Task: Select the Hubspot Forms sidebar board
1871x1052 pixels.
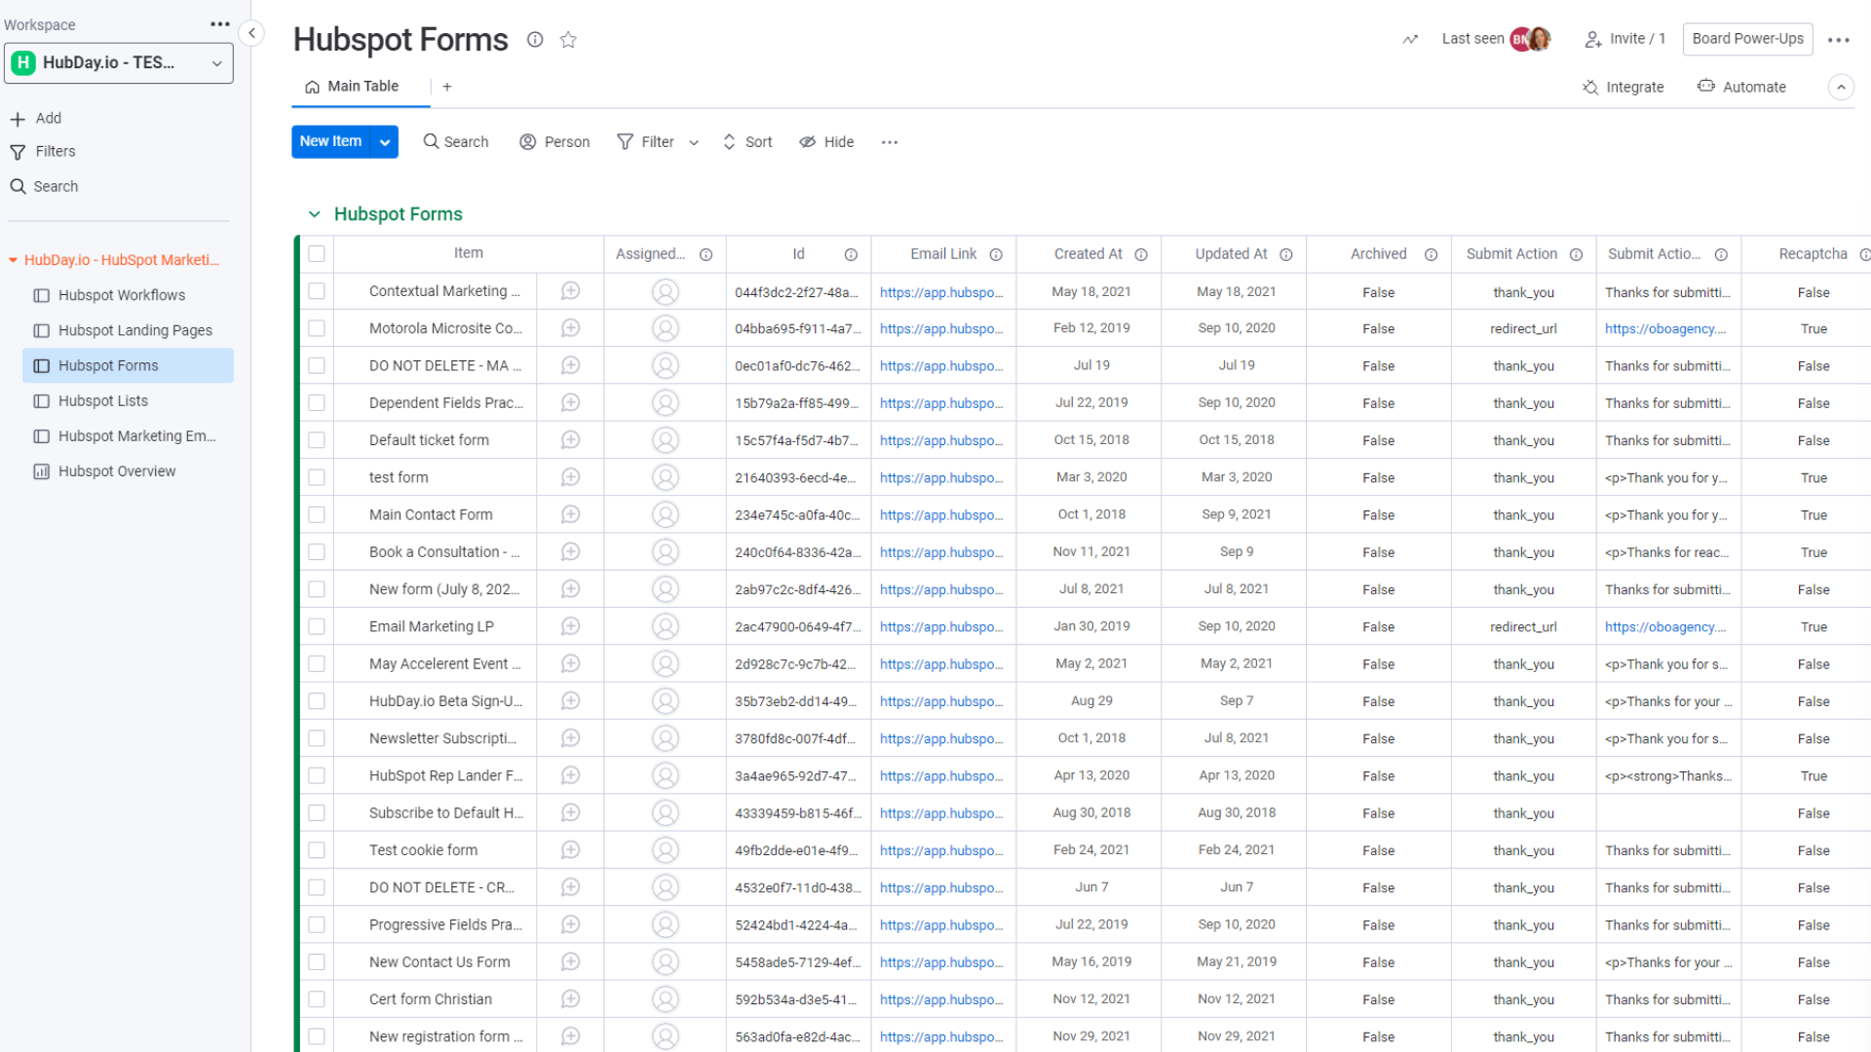Action: tap(129, 365)
